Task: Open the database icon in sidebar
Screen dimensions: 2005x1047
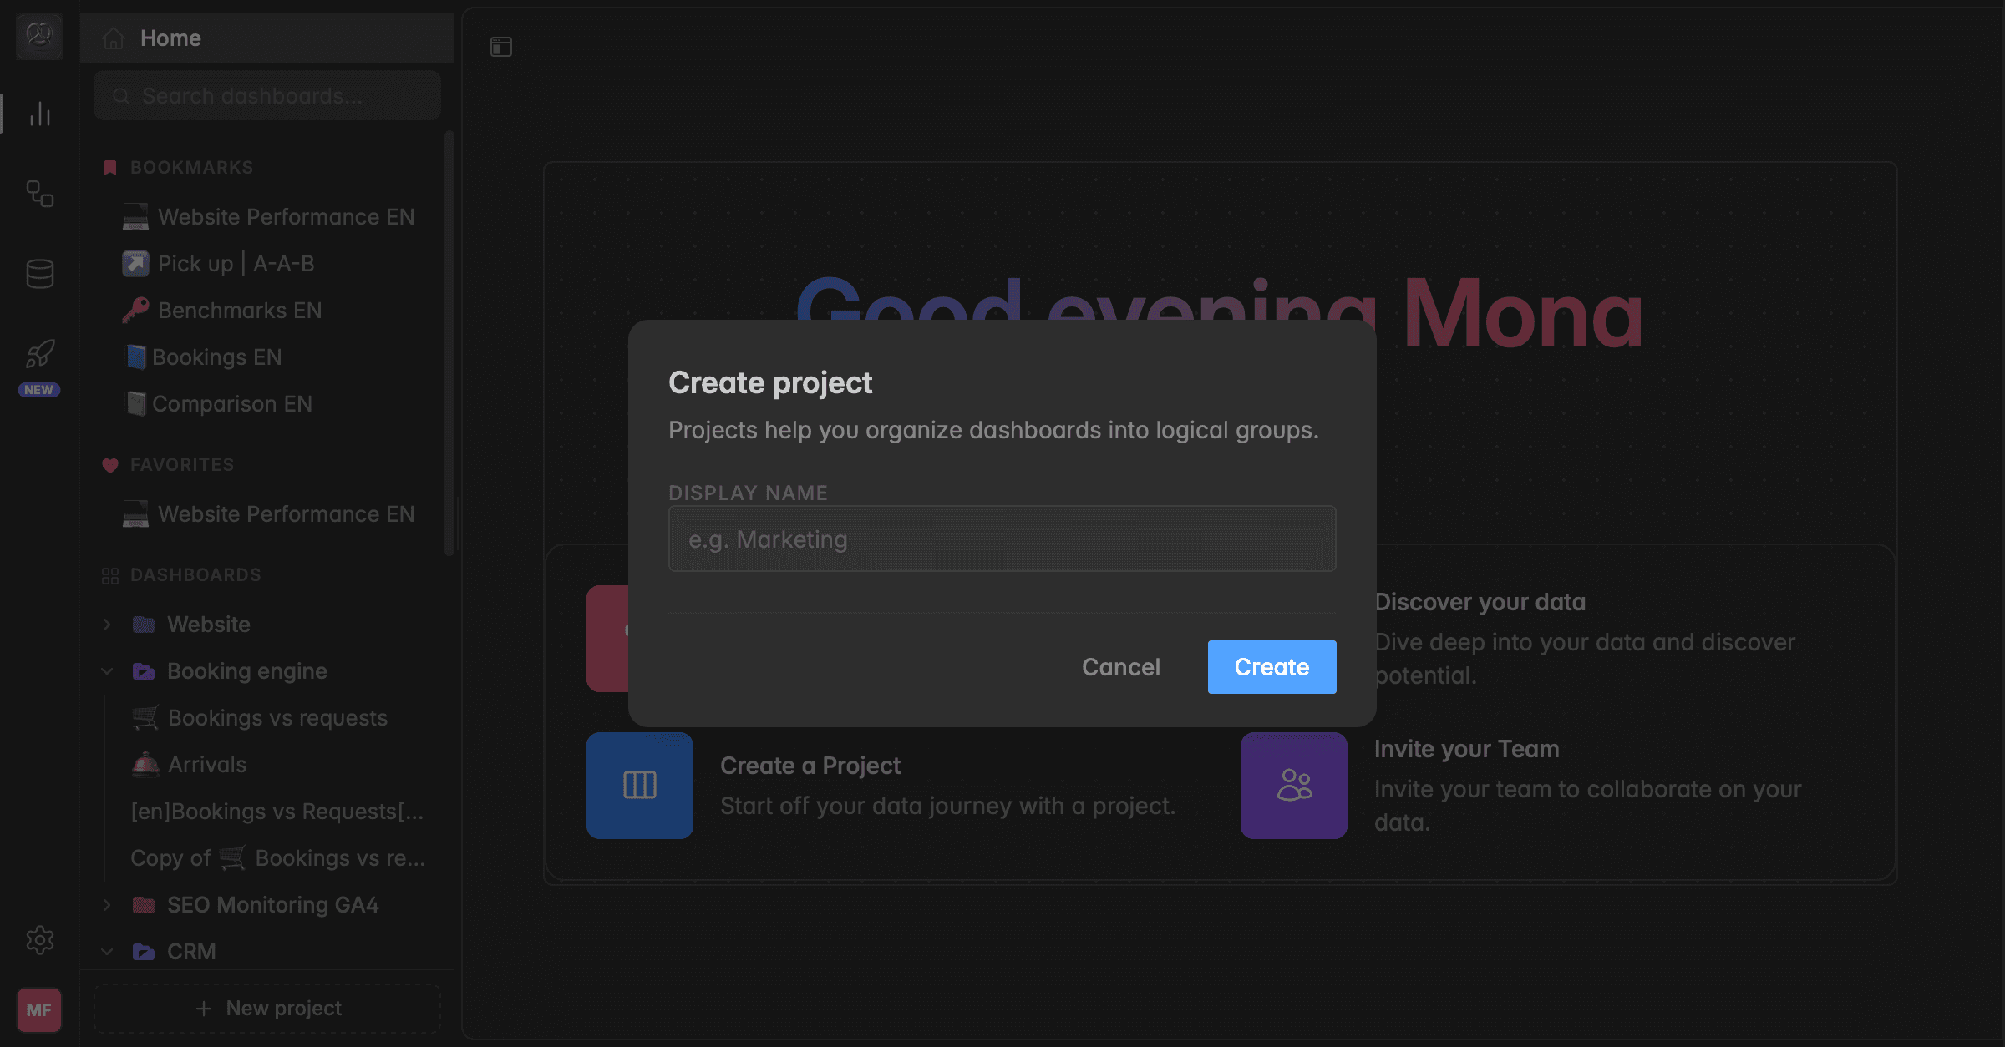Action: click(39, 273)
